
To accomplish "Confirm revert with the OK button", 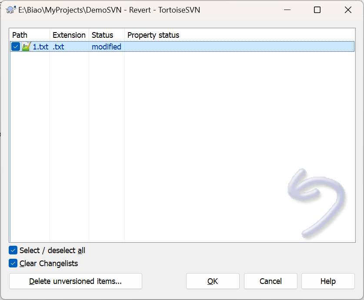I will point(213,281).
